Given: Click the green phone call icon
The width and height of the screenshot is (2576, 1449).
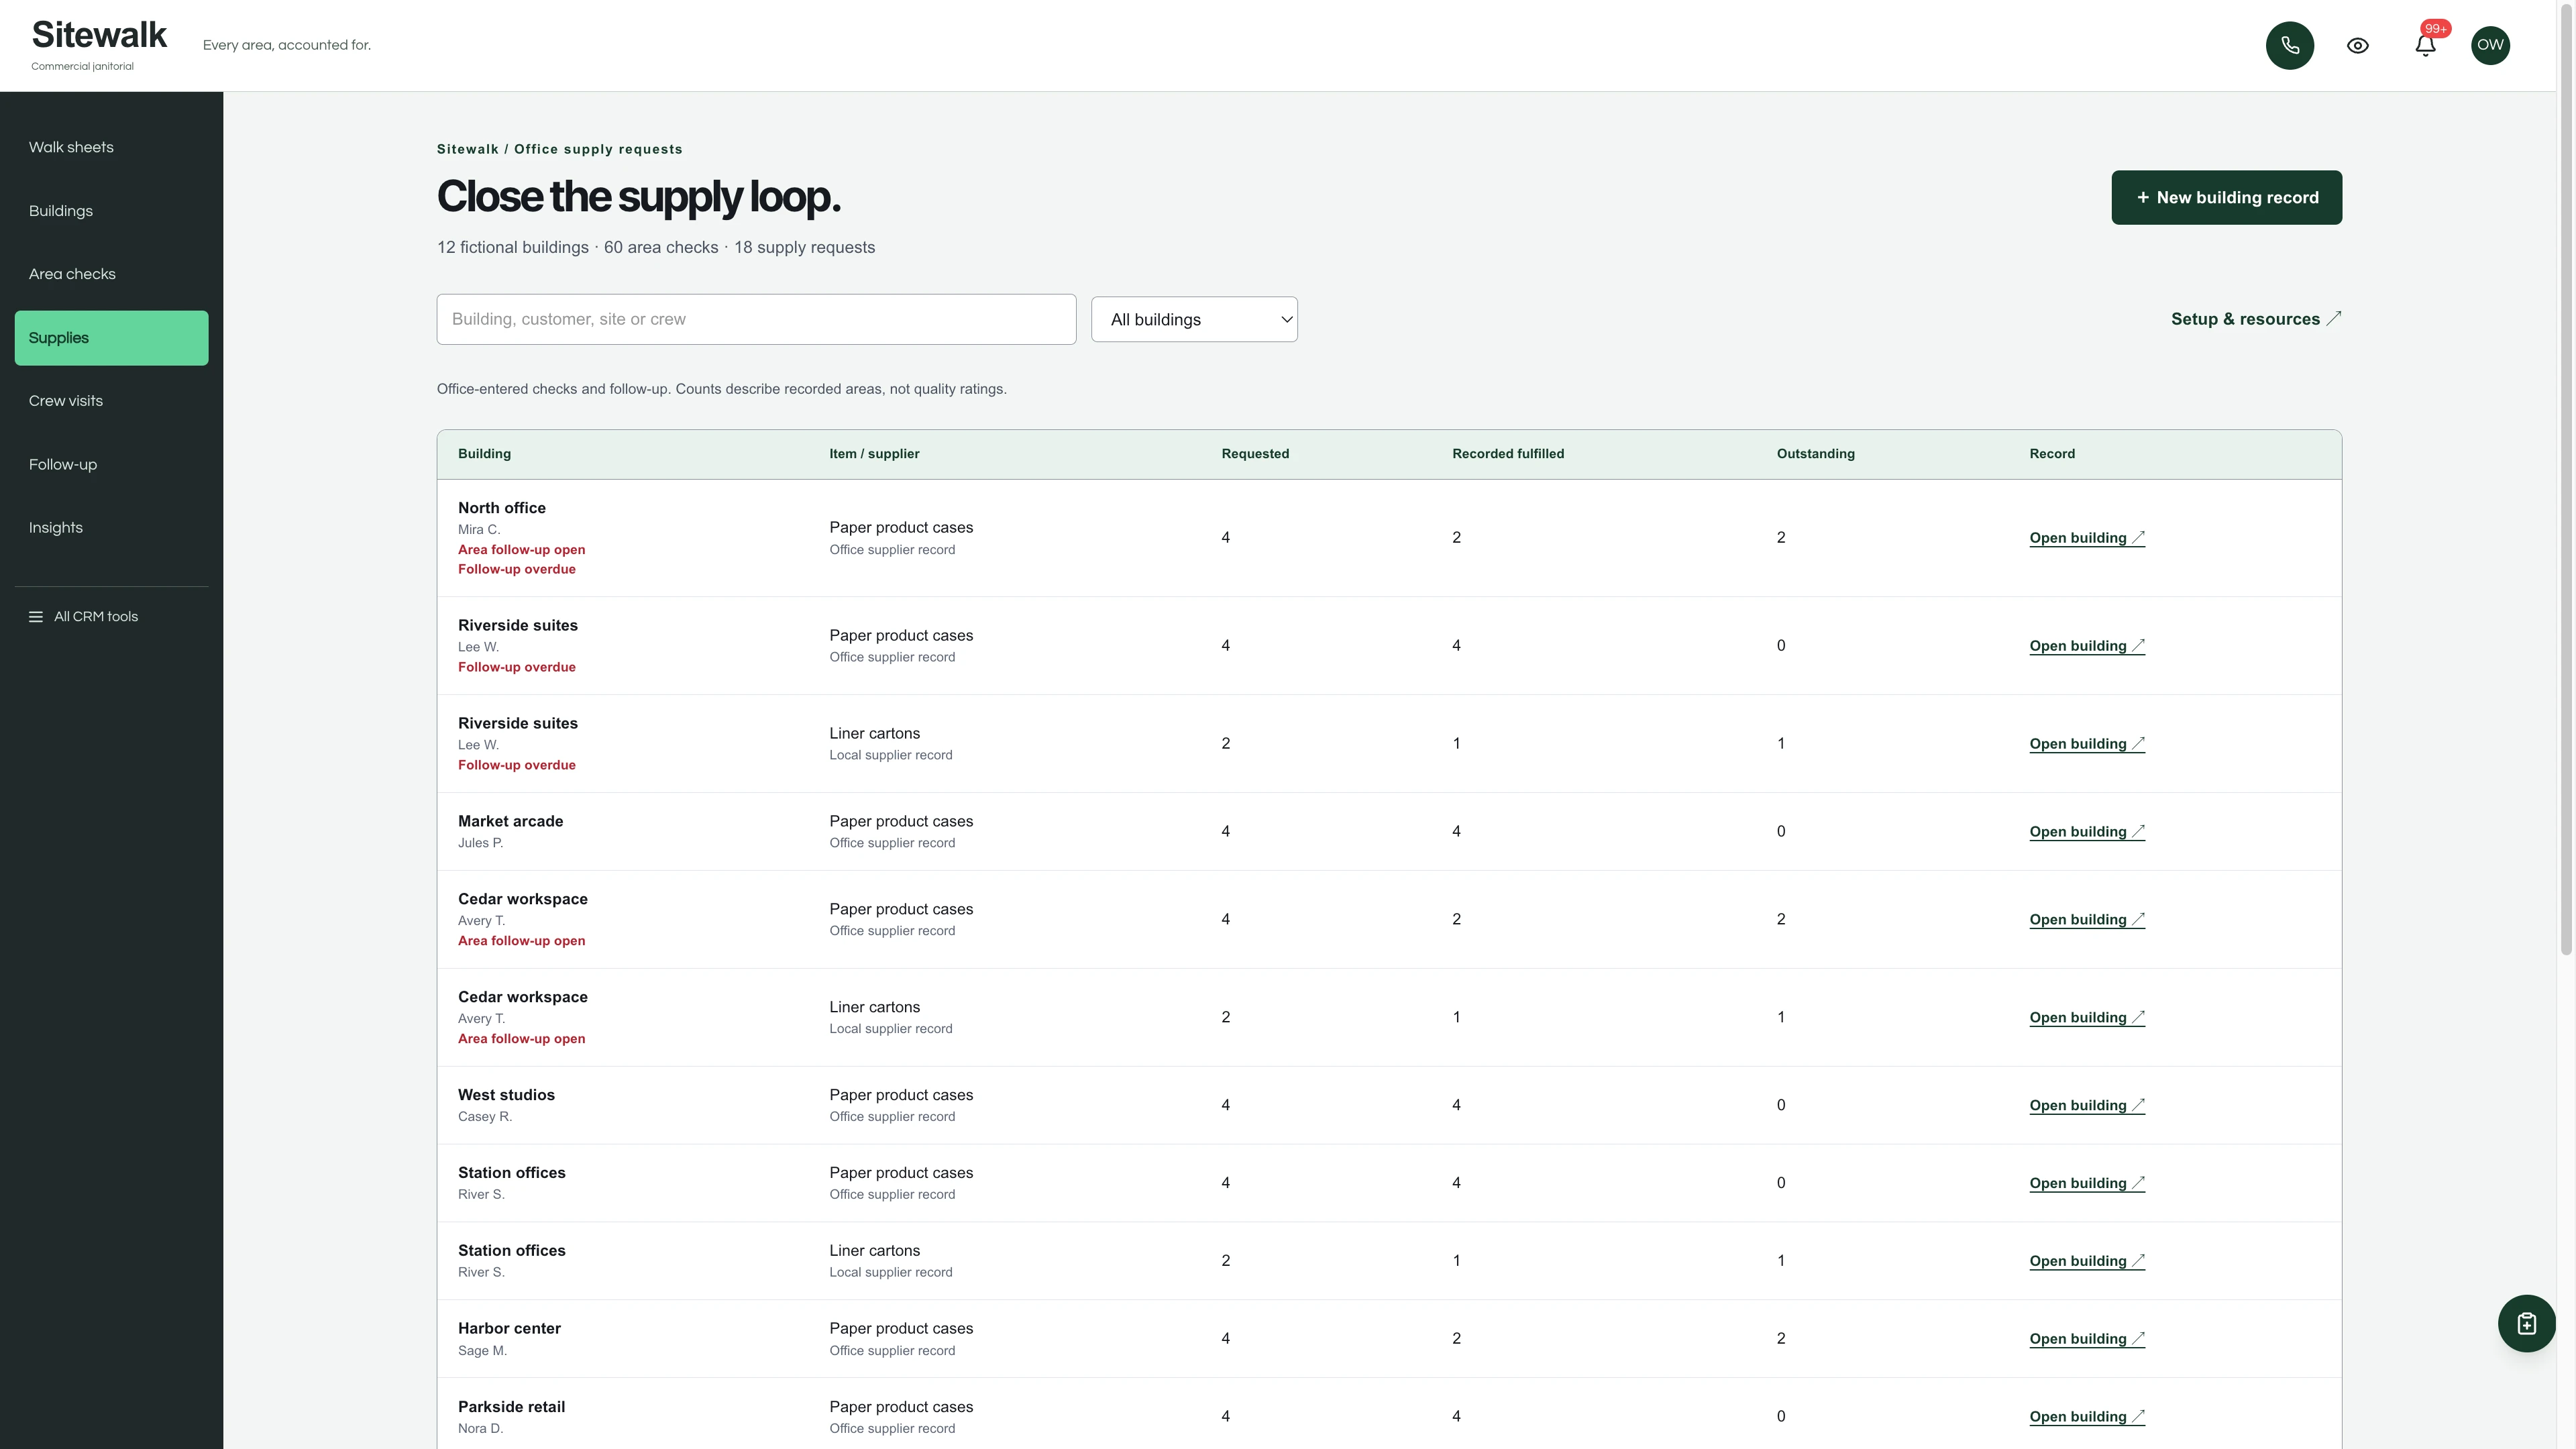Looking at the screenshot, I should point(2289,45).
